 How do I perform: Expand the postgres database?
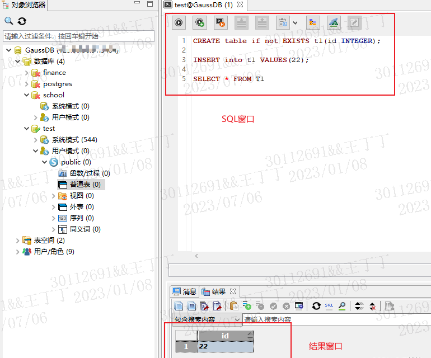[27, 84]
